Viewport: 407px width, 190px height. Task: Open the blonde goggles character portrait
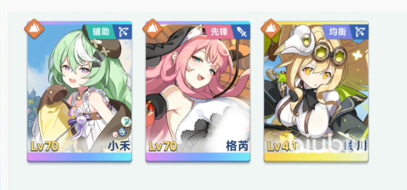(316, 88)
